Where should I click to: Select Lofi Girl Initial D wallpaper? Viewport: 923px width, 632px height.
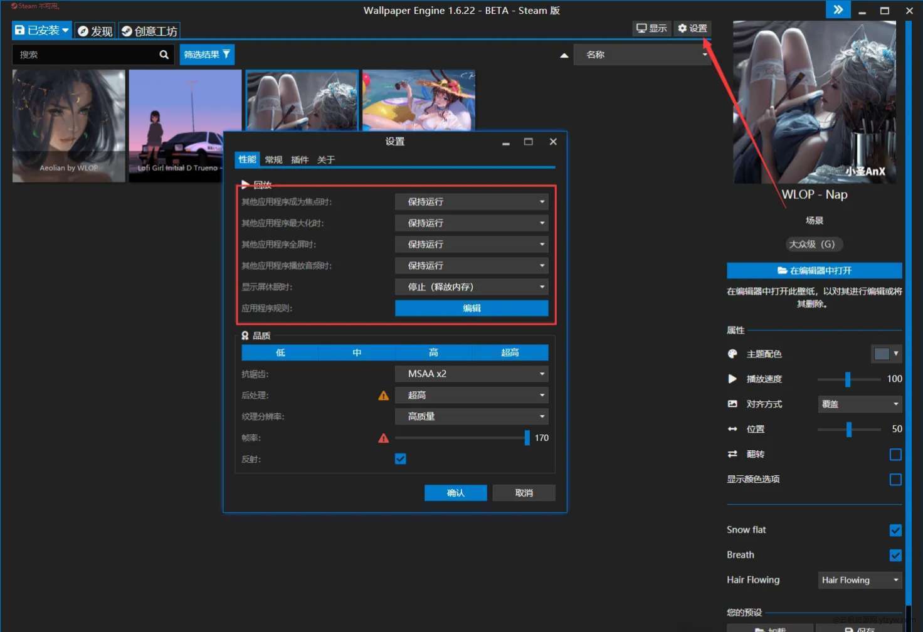click(176, 125)
